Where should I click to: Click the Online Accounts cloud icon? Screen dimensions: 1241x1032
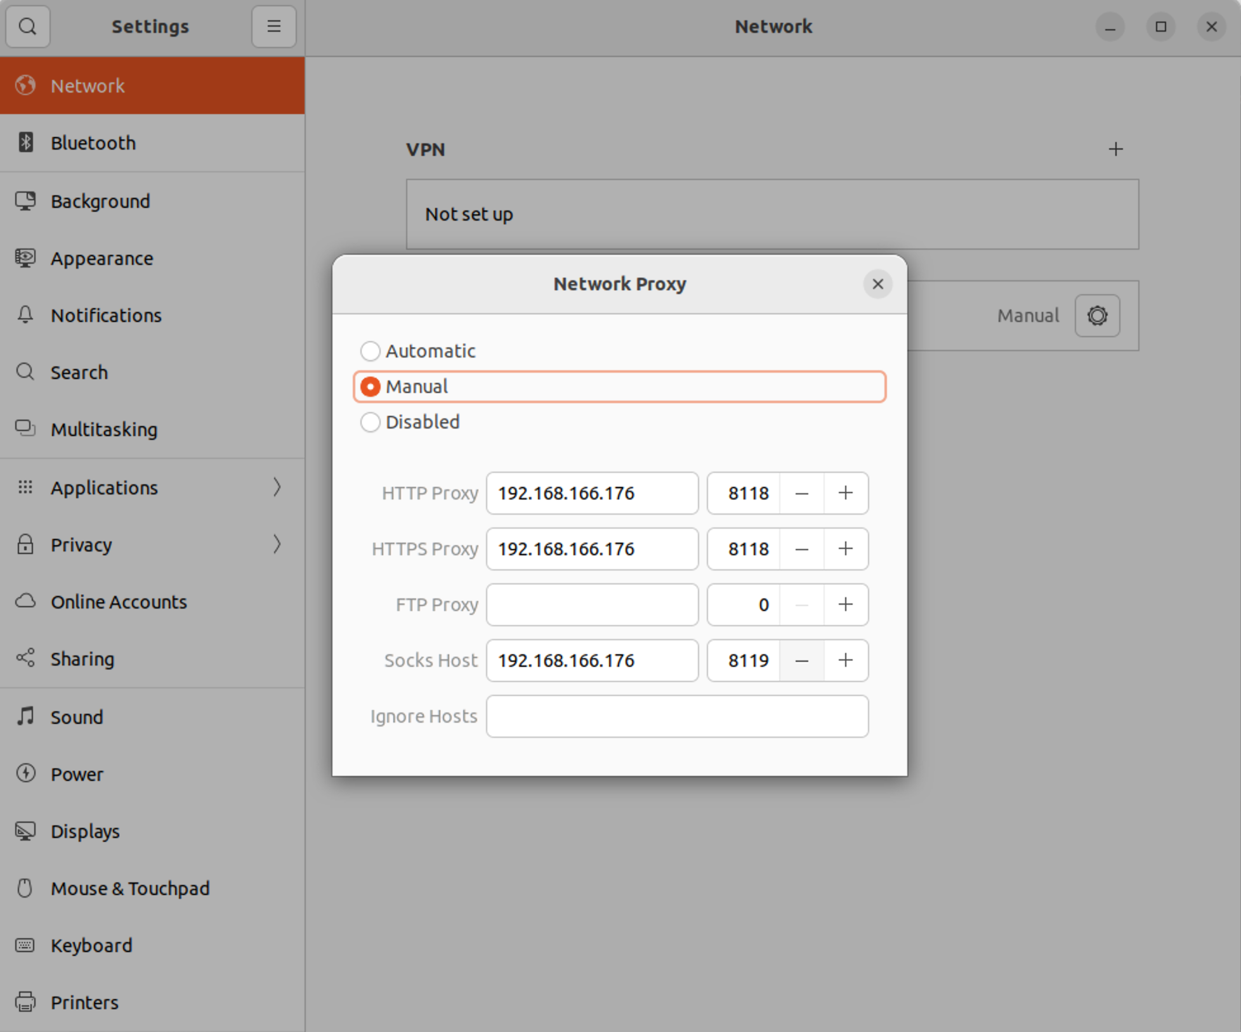pos(25,602)
